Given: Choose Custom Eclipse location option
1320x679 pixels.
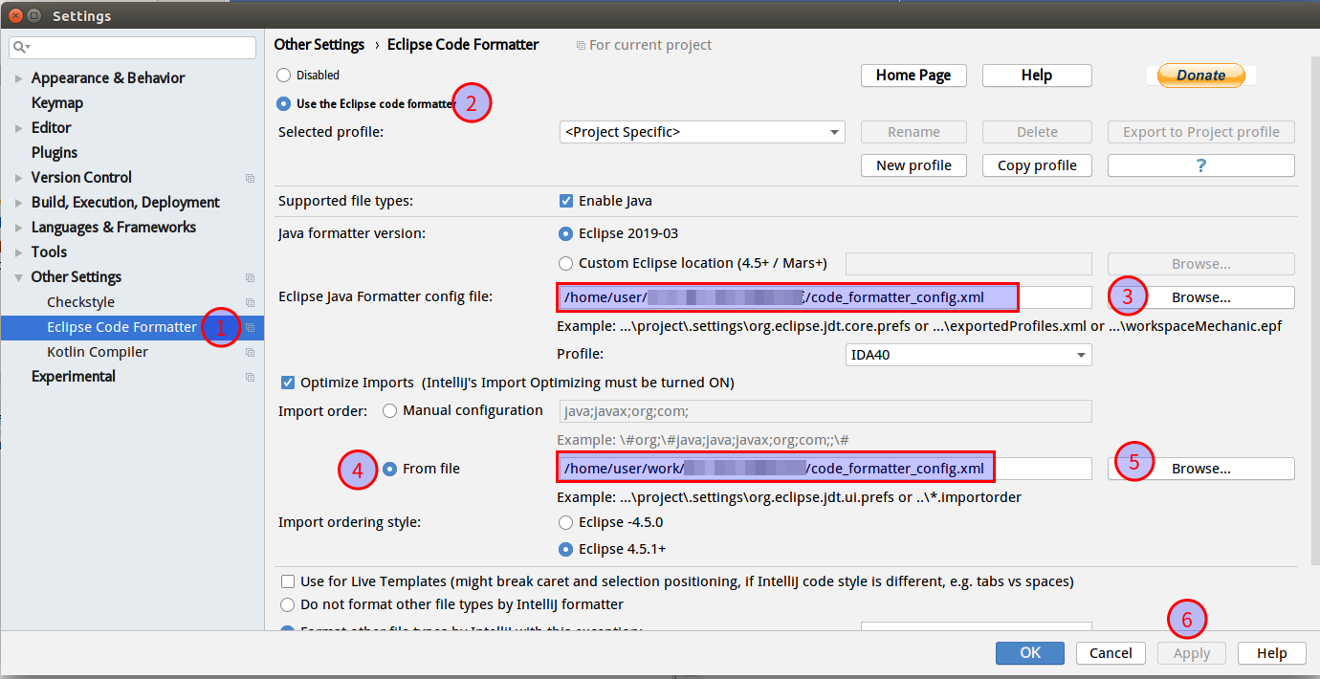Looking at the screenshot, I should 566,263.
